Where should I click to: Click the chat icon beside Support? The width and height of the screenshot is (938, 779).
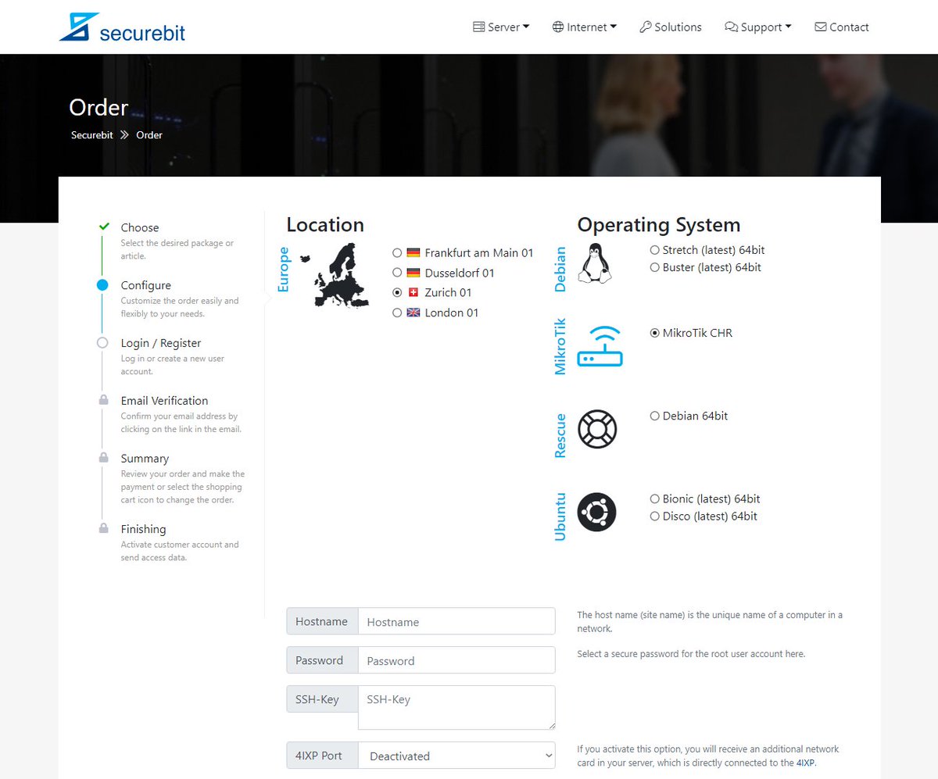731,27
